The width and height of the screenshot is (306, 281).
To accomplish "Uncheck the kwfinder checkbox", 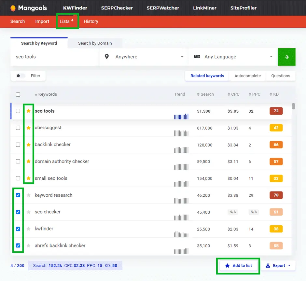I will coord(18,229).
